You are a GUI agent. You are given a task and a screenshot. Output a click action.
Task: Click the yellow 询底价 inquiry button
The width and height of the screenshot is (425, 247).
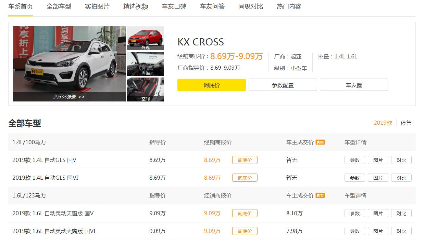(211, 84)
